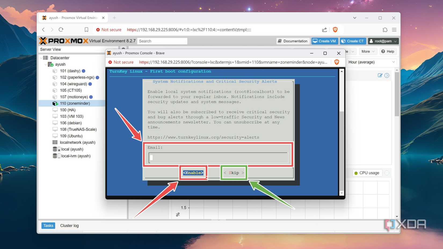Click the main browser URL address
The height and width of the screenshot is (249, 443).
point(189,30)
